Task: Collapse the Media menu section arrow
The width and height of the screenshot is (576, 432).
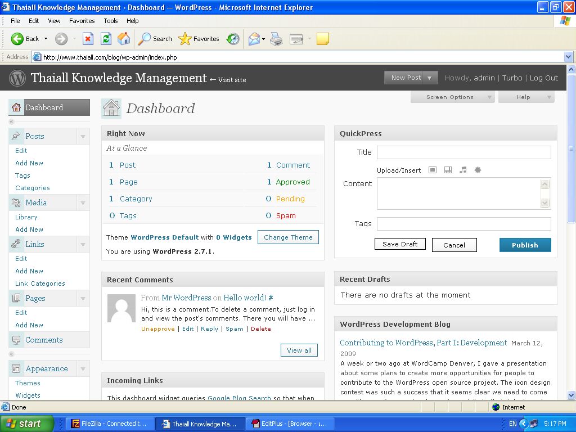Action: (x=83, y=203)
